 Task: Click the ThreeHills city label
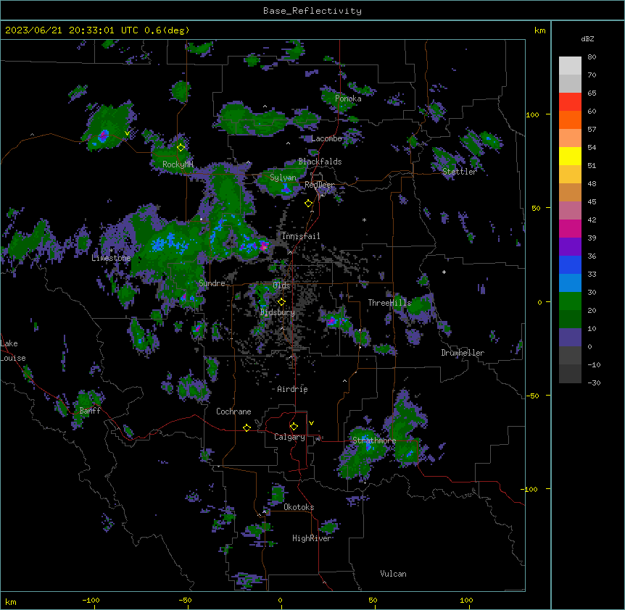pyautogui.click(x=389, y=303)
